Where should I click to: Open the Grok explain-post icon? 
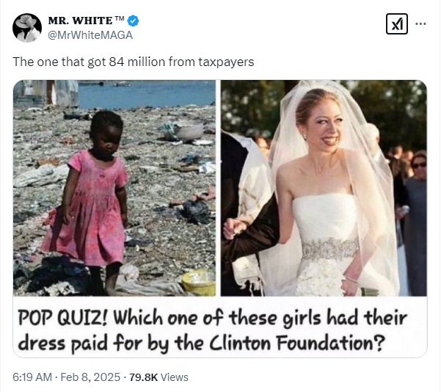(396, 24)
